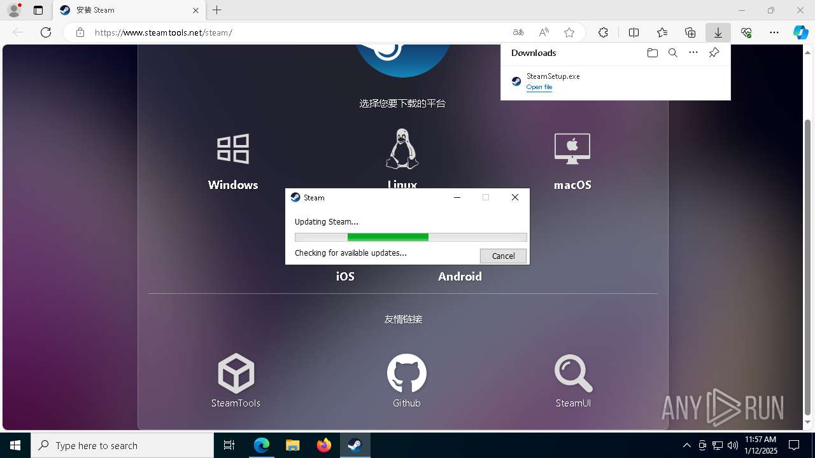Screen dimensions: 815x458
Task: Go back to previous page
Action: (x=18, y=32)
